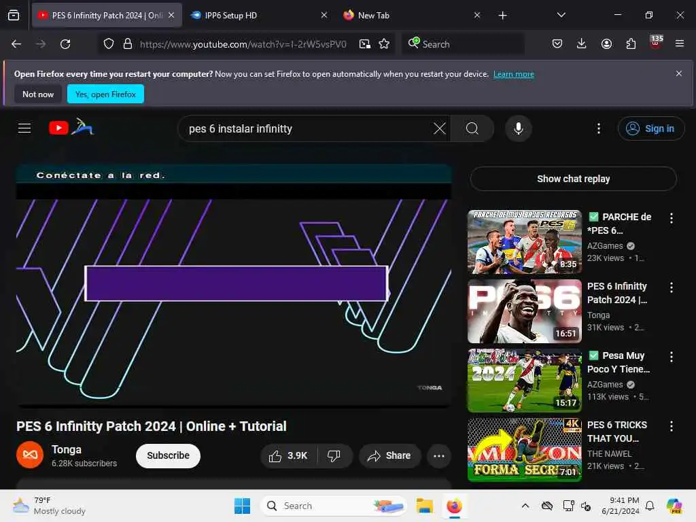The width and height of the screenshot is (696, 522).
Task: Open a new tab with the plus button
Action: [502, 16]
